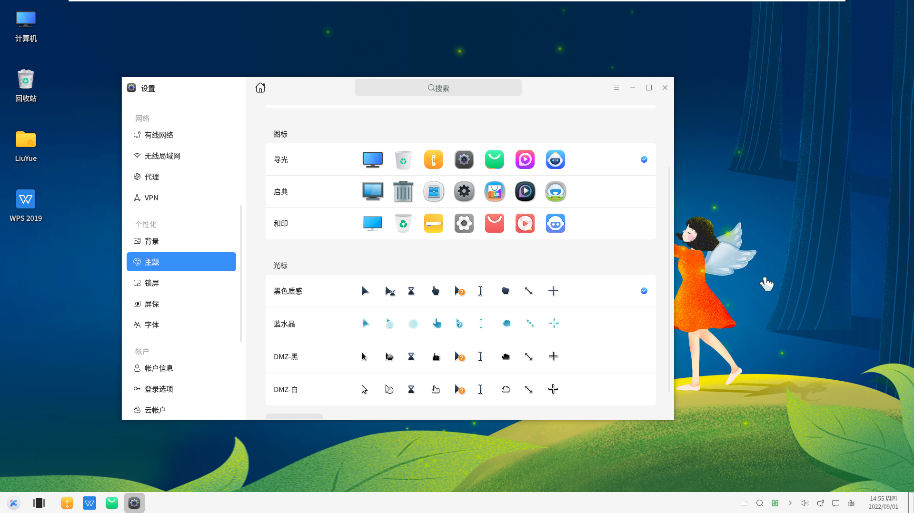This screenshot has width=914, height=513.
Task: Open the WPS 2019 desktop shortcut
Action: (x=26, y=206)
